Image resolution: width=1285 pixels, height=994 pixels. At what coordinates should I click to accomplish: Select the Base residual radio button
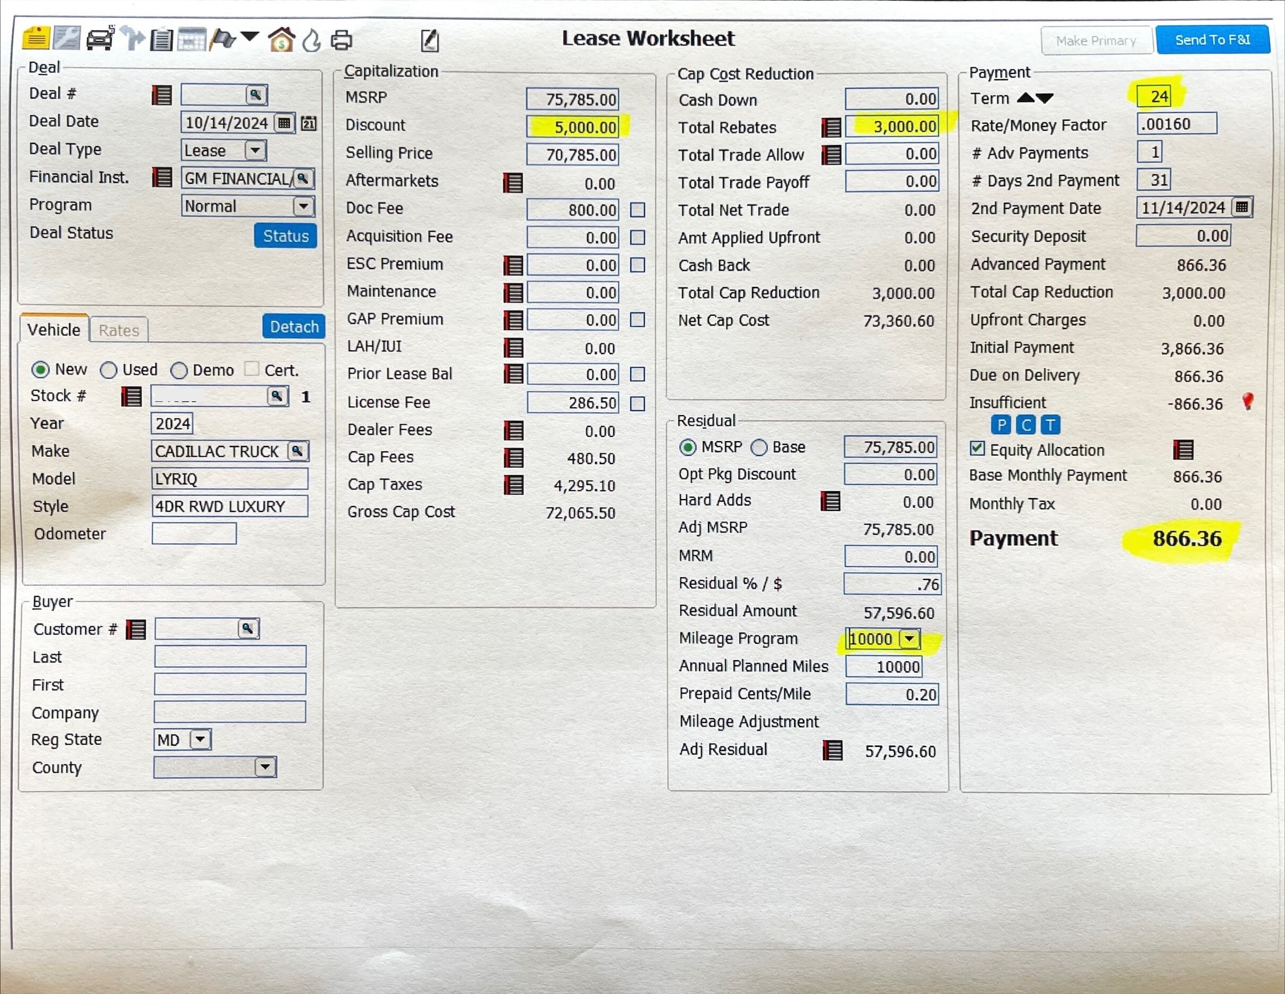click(759, 448)
